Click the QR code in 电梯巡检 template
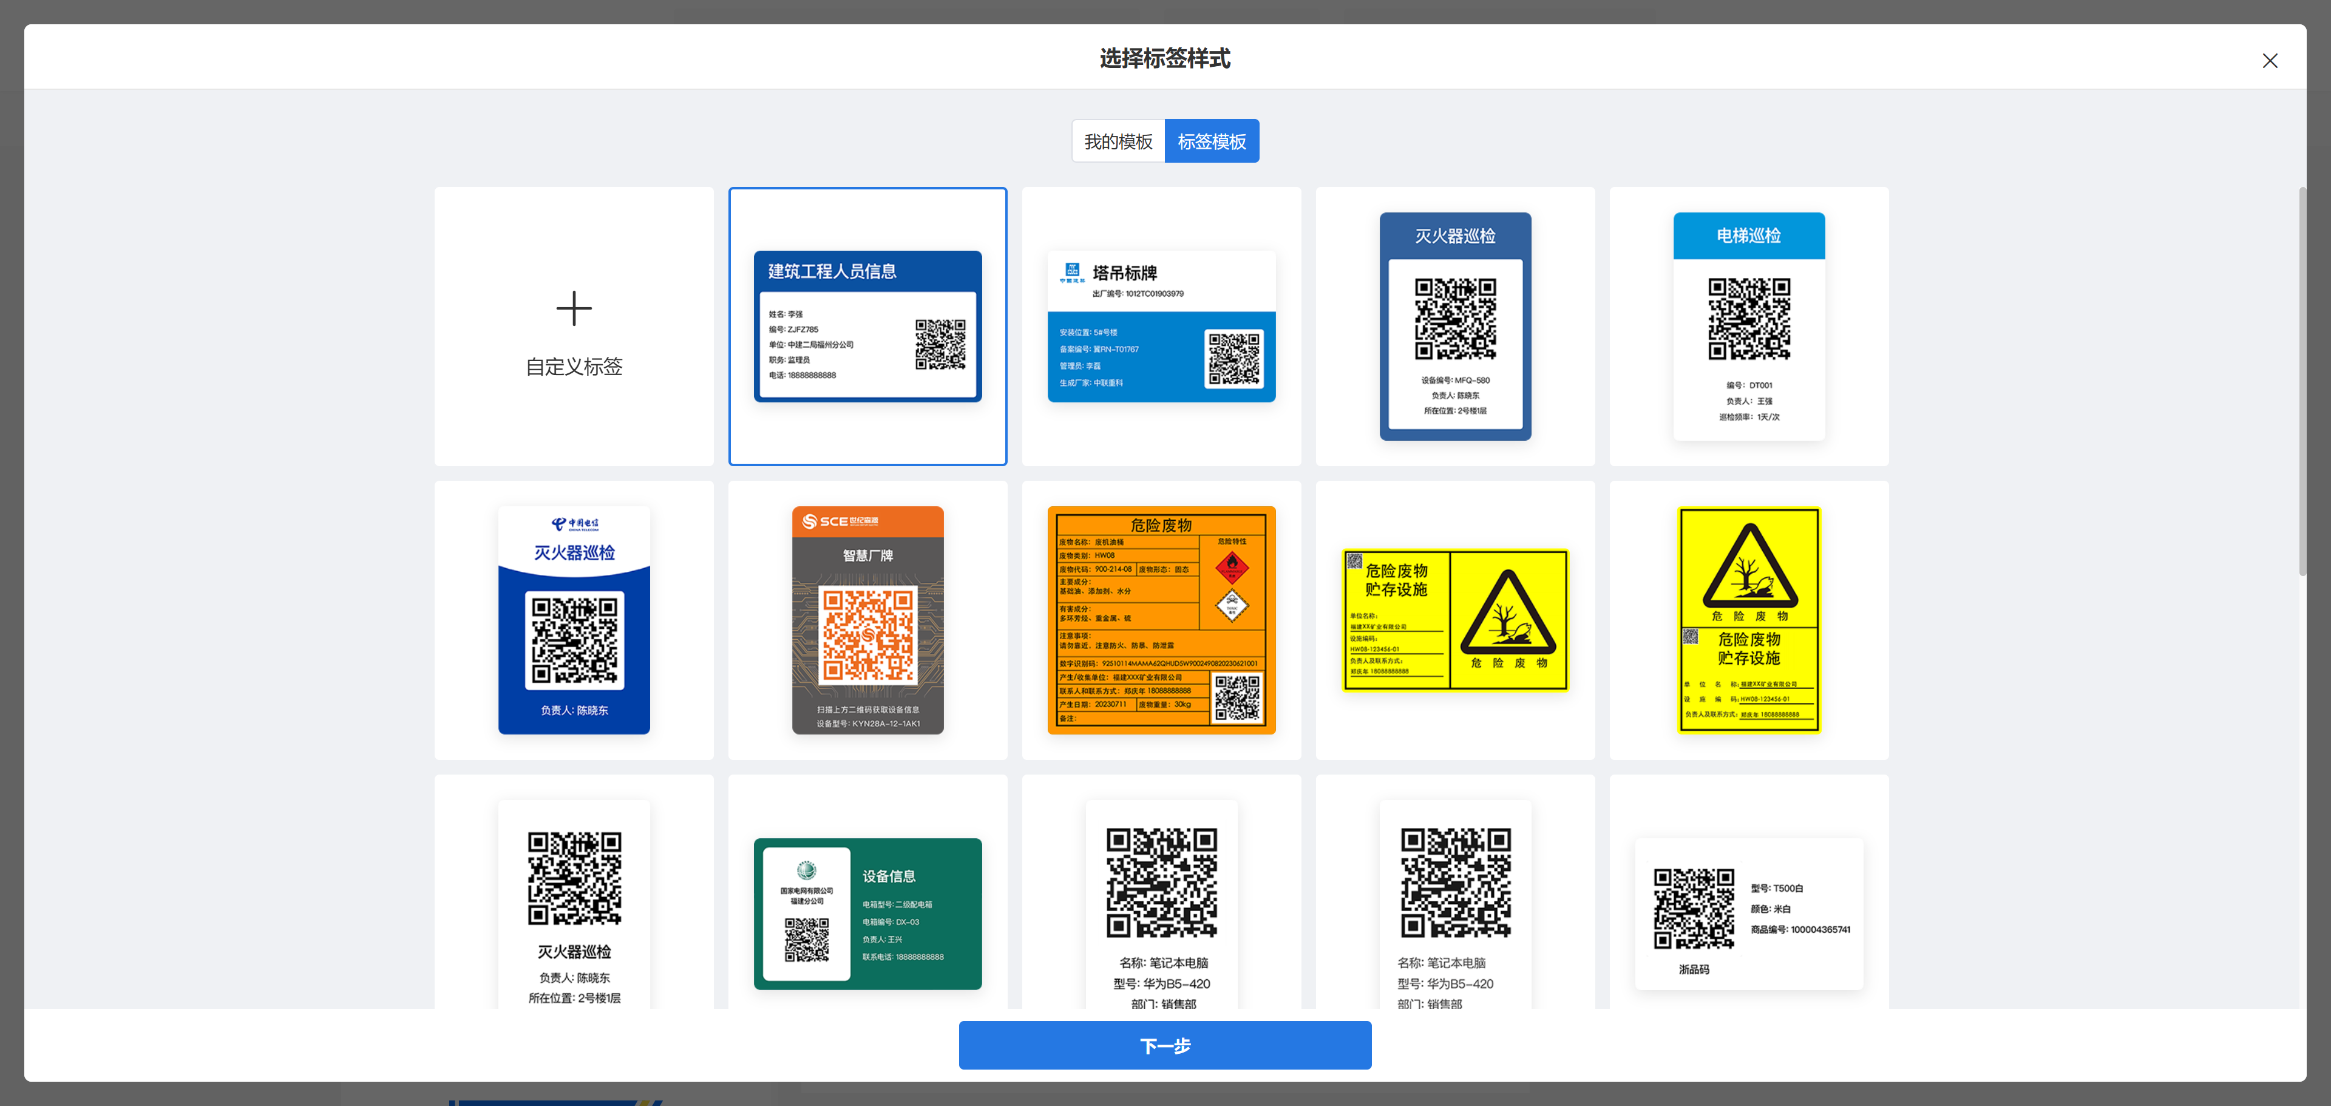 tap(1748, 319)
